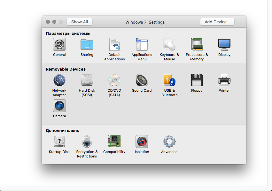Select the Hard Disk (SCSI) icon
Viewport: 272px width, 191px height.
[87, 80]
